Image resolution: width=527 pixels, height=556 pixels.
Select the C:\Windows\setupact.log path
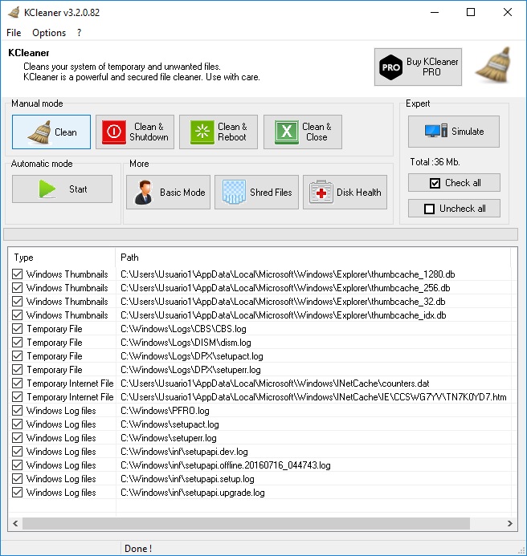coord(170,424)
